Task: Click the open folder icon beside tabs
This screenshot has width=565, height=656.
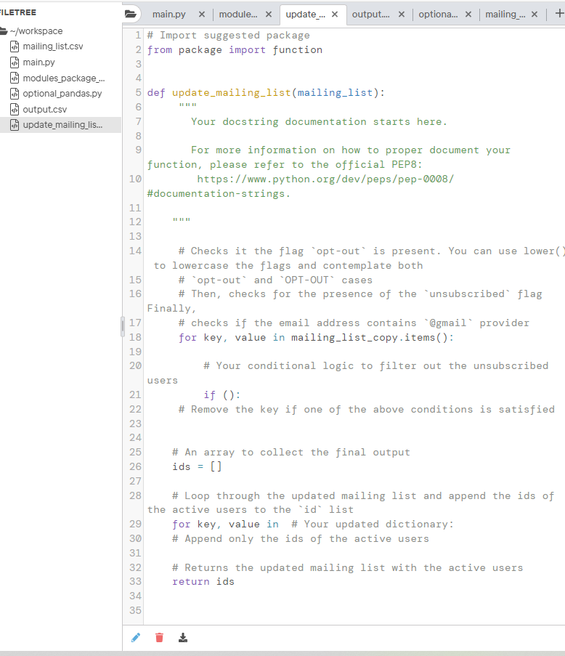Action: (x=131, y=14)
